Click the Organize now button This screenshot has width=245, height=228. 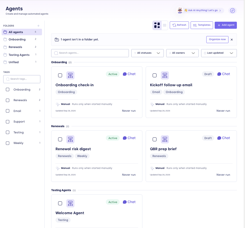pos(217,39)
